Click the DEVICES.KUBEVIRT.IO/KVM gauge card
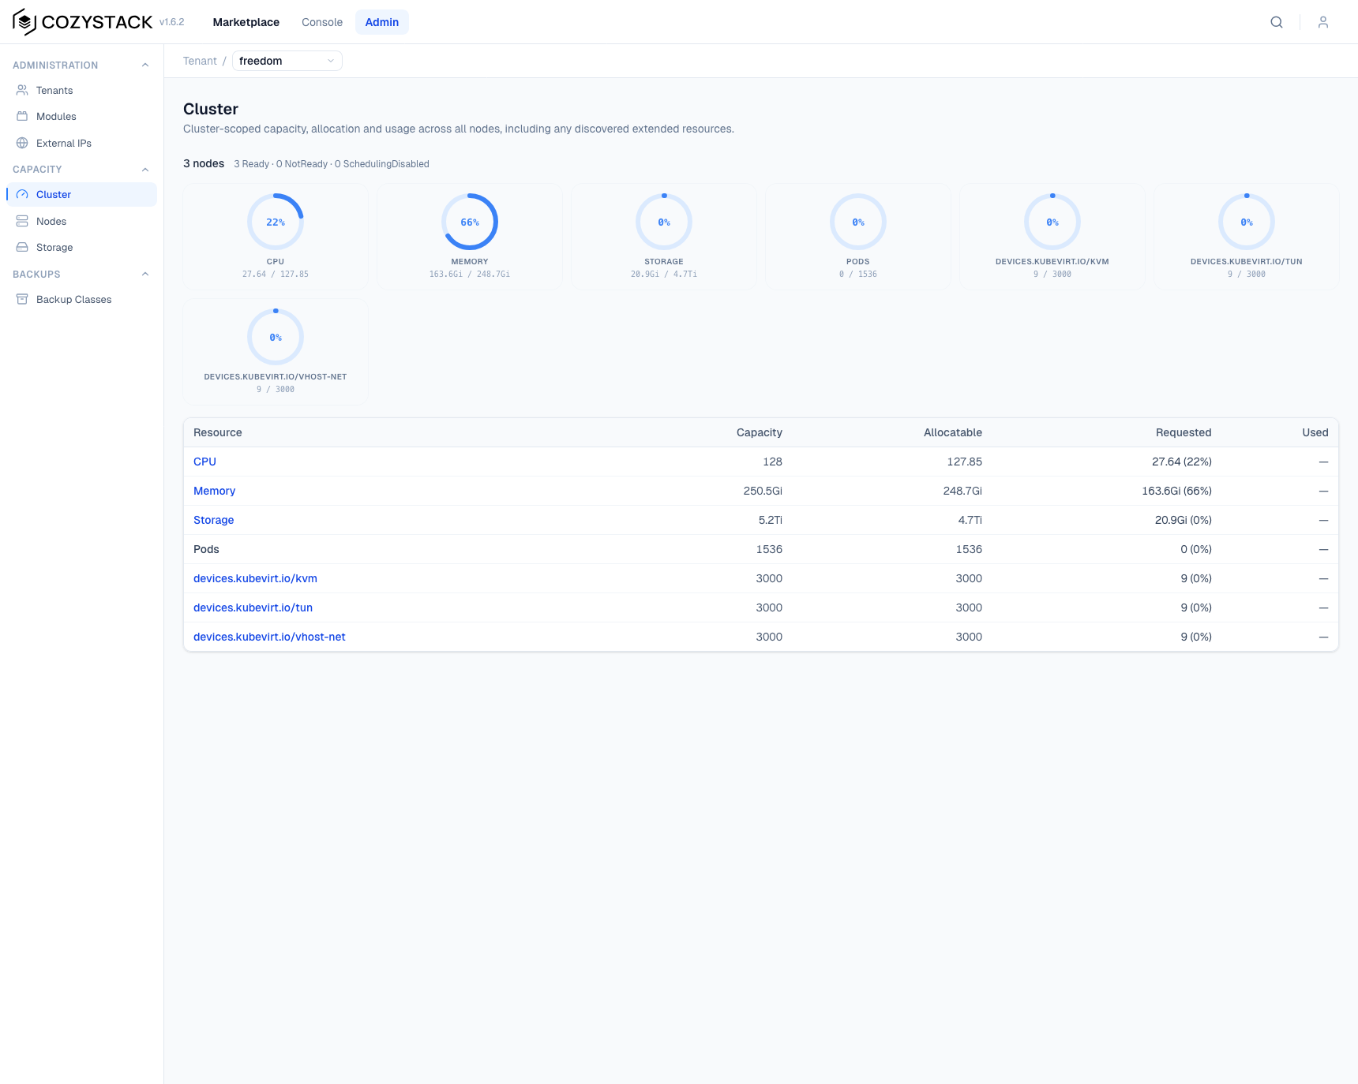 point(1052,237)
